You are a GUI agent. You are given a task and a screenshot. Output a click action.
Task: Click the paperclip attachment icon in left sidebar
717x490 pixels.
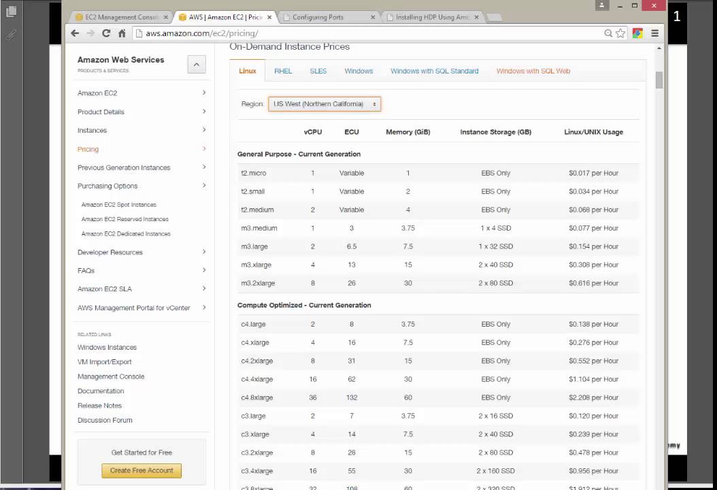pos(11,35)
